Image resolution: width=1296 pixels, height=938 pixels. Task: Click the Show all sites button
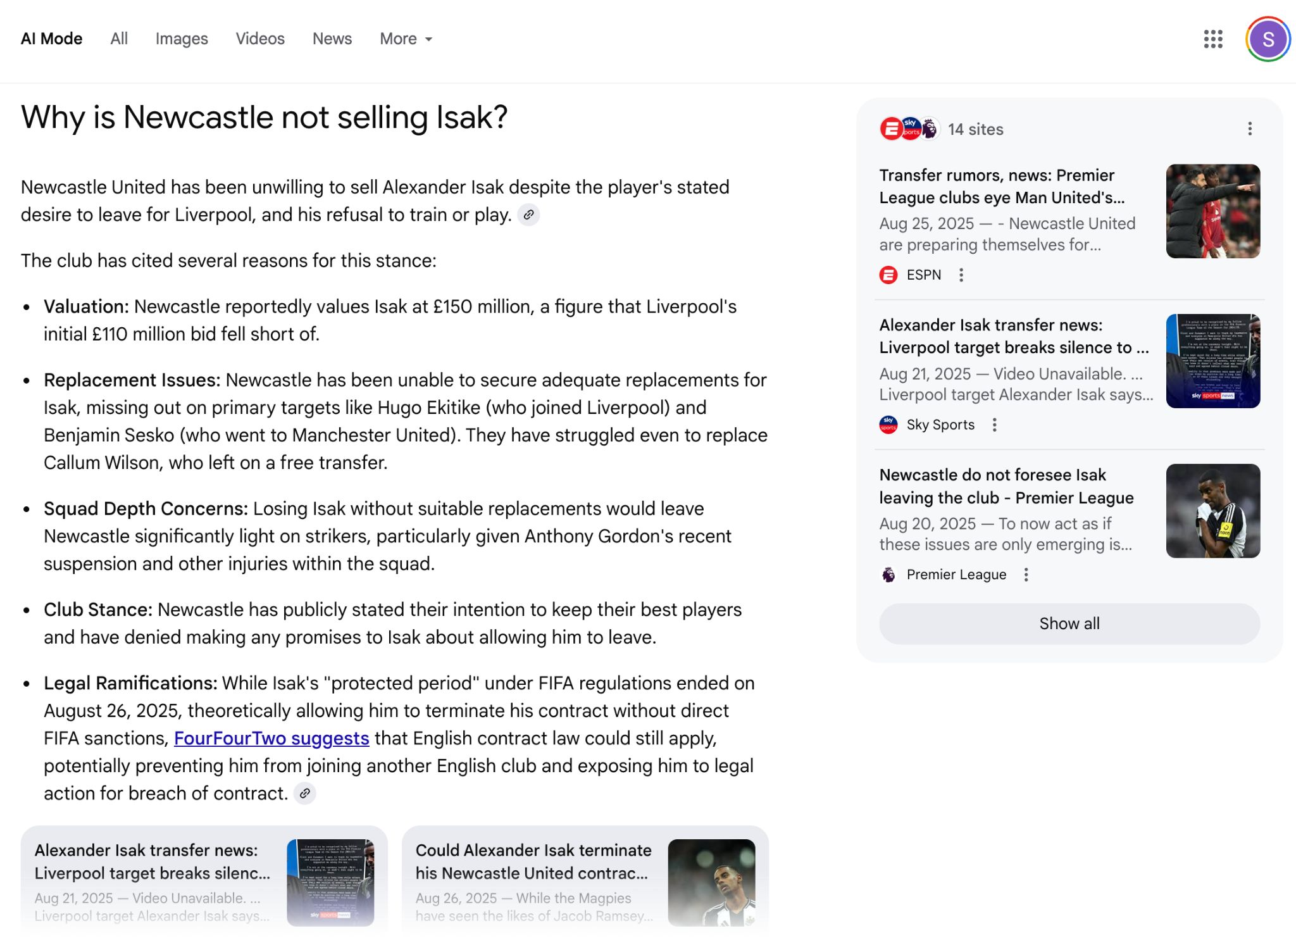point(1069,623)
